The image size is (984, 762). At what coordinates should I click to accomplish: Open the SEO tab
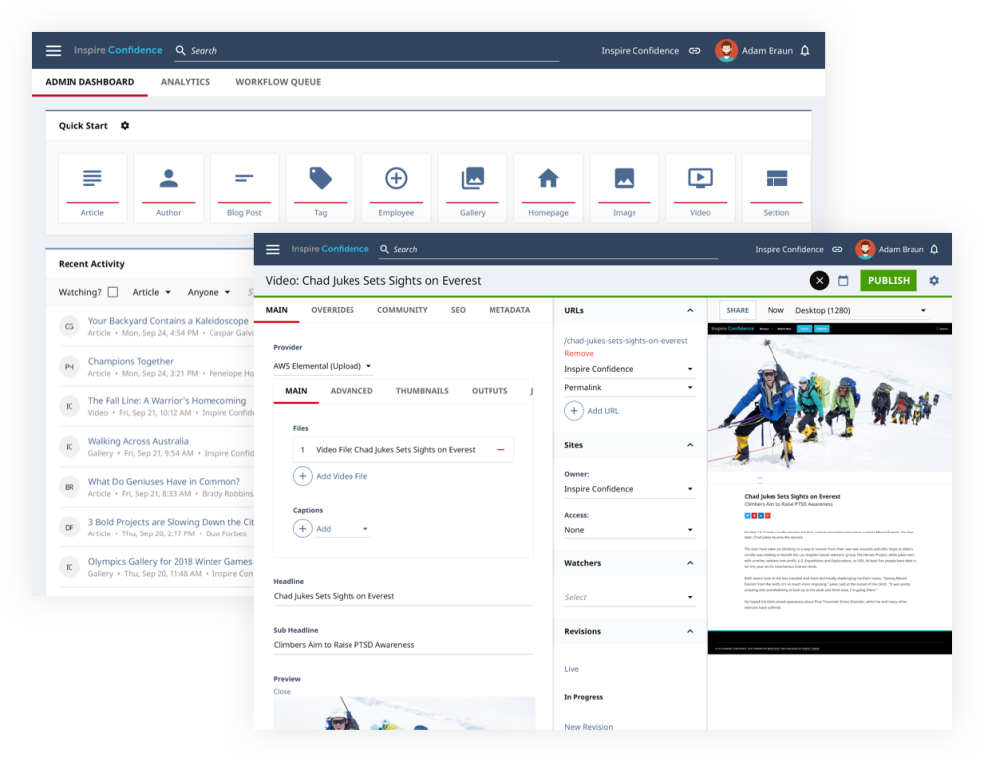click(x=458, y=310)
